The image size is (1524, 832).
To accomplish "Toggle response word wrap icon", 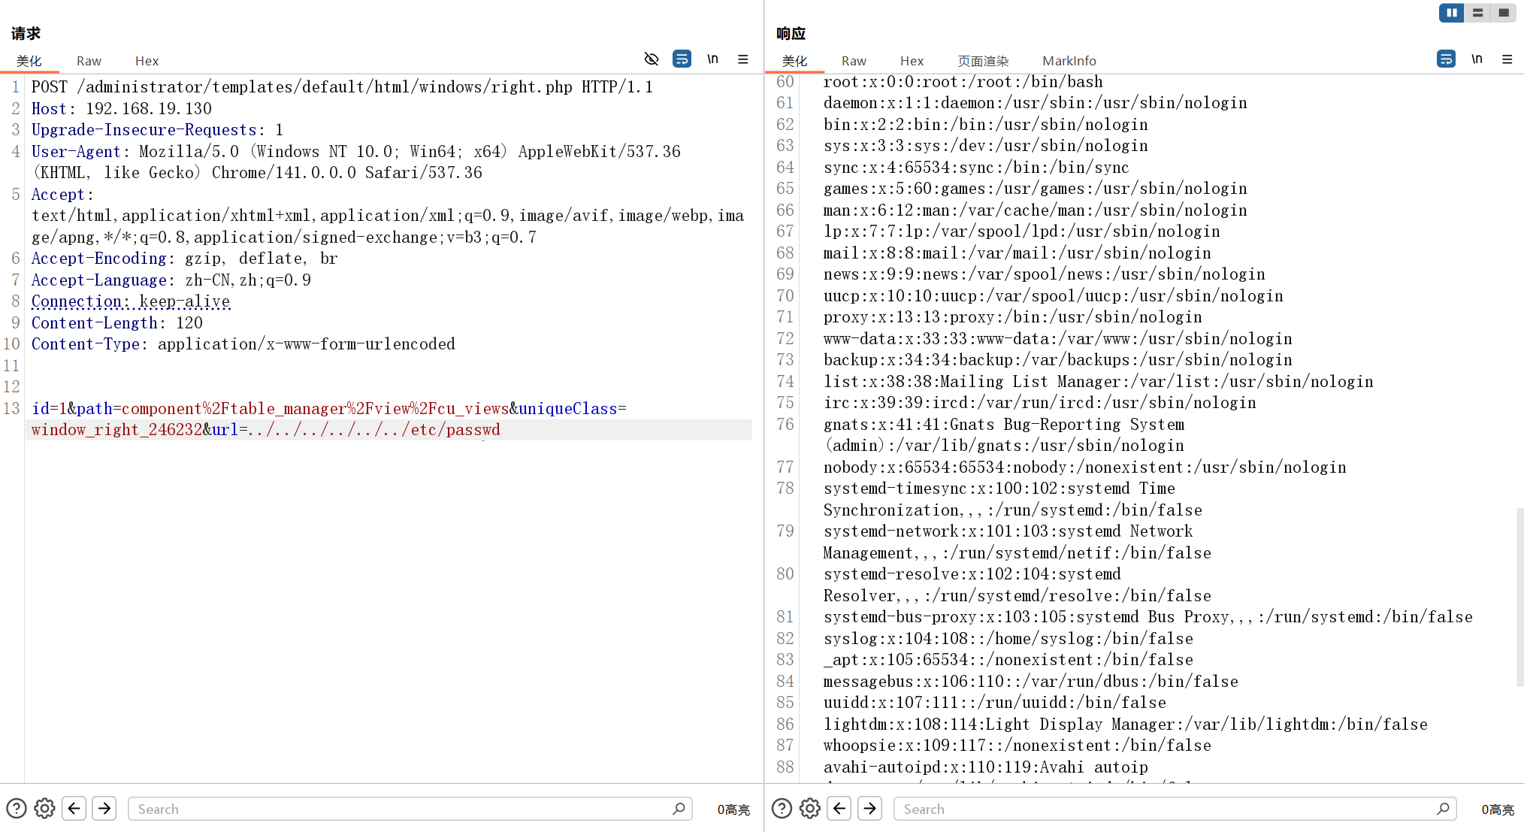I will pyautogui.click(x=1446, y=59).
